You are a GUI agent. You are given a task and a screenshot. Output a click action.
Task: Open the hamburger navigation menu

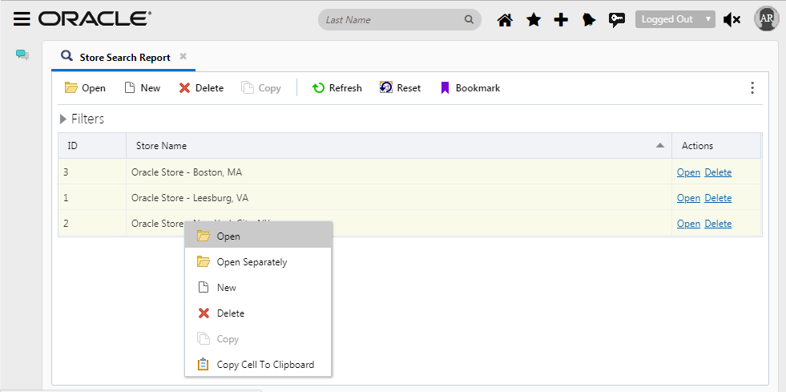point(22,19)
